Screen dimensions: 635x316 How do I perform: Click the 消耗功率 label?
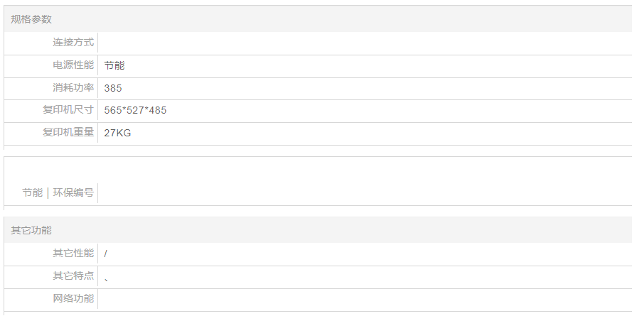coord(73,88)
